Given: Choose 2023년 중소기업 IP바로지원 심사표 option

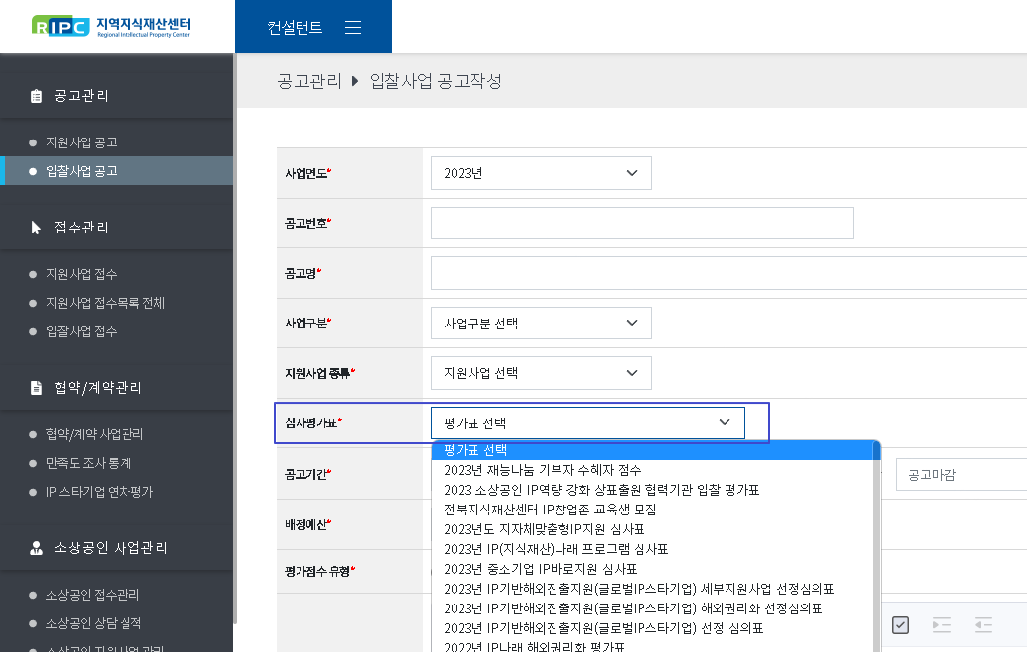Looking at the screenshot, I should [540, 569].
